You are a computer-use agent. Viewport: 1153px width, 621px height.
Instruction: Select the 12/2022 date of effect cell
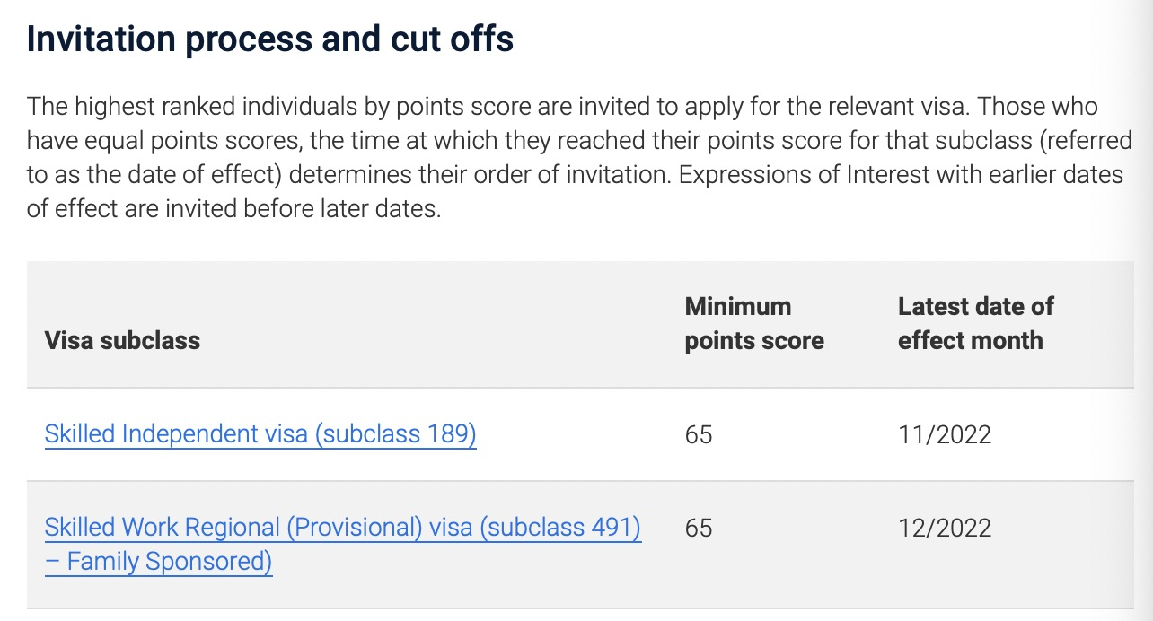[945, 528]
